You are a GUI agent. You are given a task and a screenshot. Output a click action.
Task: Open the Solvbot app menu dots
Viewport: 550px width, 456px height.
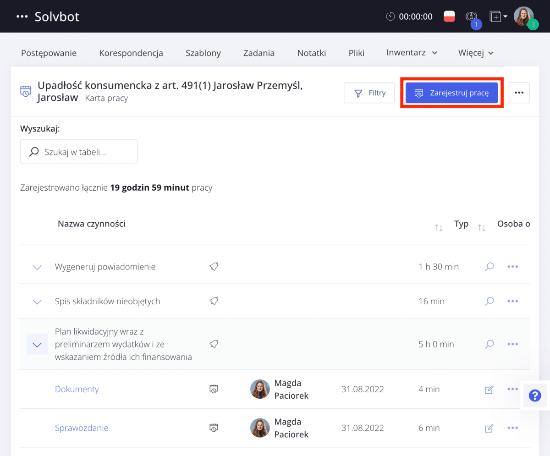click(x=22, y=16)
